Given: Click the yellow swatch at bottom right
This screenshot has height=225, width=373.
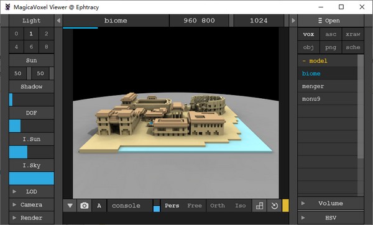Looking at the screenshot, I should [285, 206].
